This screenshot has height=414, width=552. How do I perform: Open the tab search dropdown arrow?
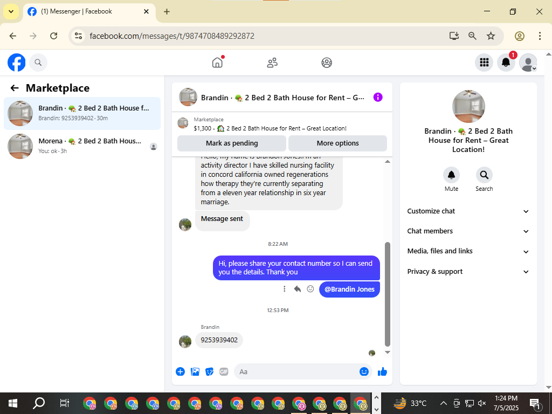(x=11, y=12)
